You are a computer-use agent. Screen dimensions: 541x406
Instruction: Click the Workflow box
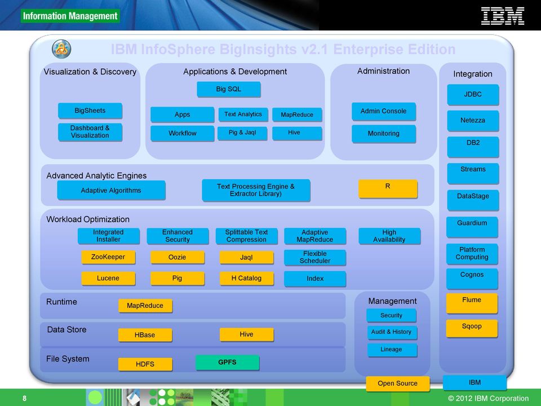[x=182, y=133]
